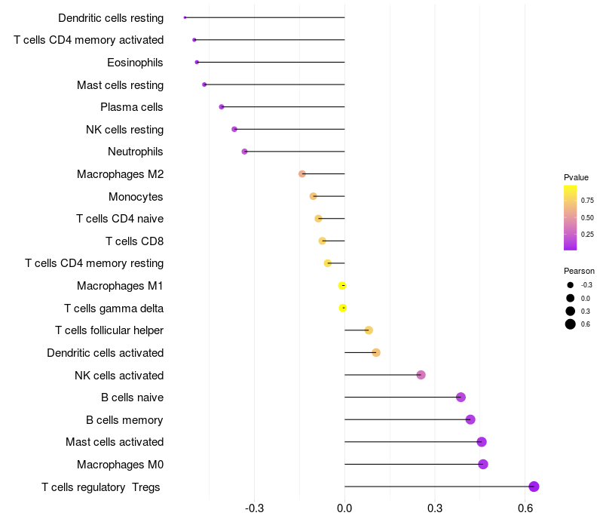Click the B cells naive data point
This screenshot has height=528, width=603.
pos(461,398)
